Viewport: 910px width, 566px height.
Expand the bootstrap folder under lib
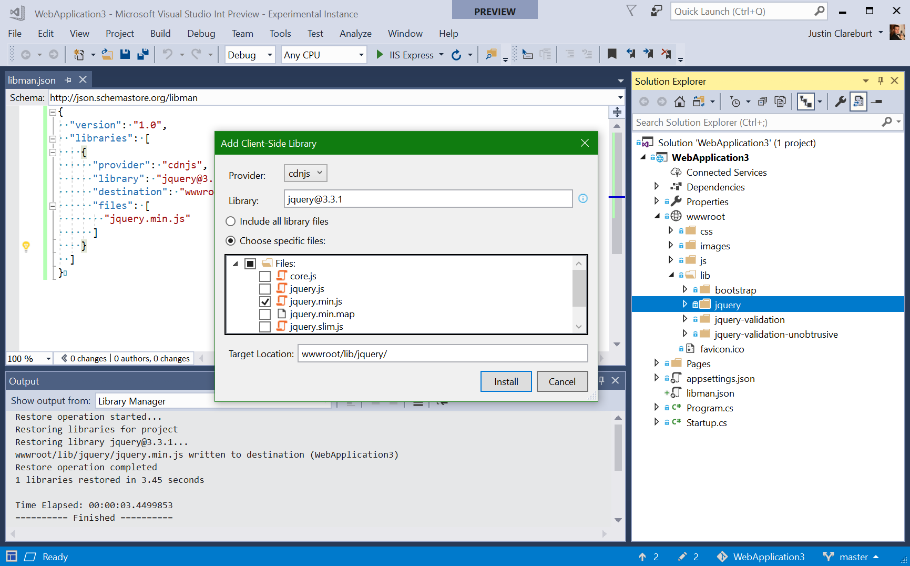pos(685,289)
